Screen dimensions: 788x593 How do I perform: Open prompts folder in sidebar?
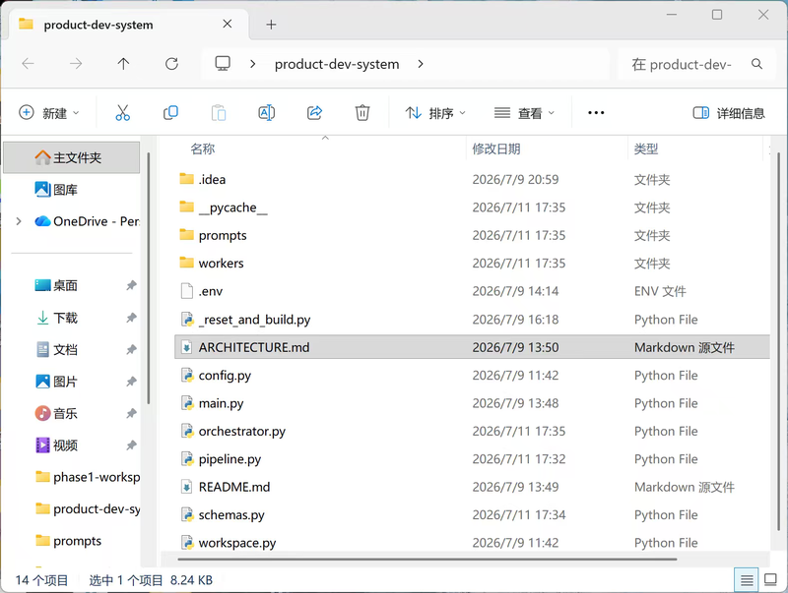[x=68, y=541]
